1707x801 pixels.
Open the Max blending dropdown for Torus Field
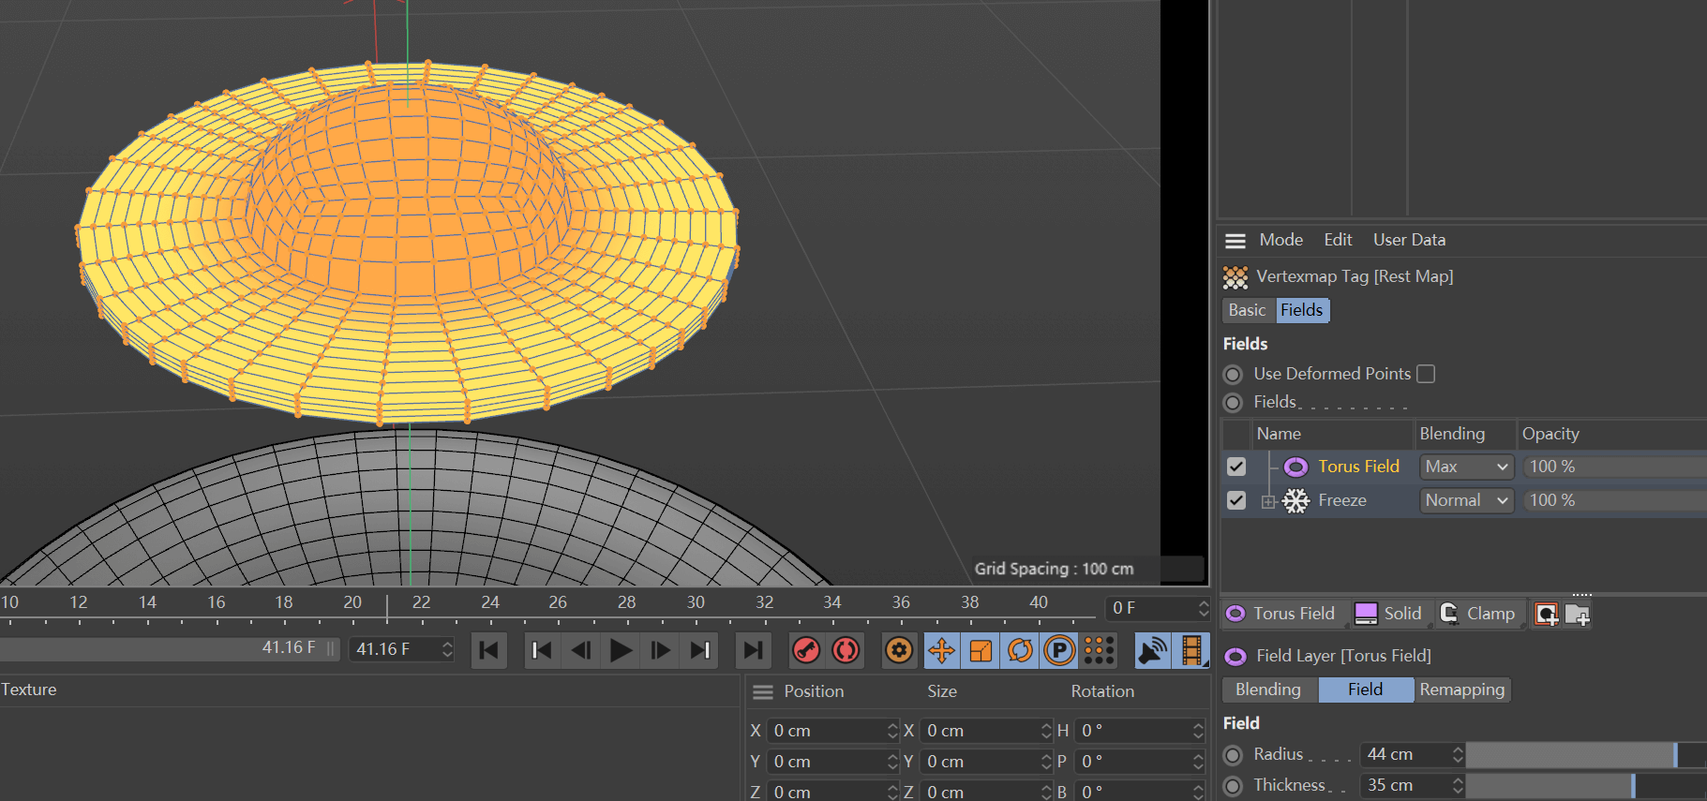1466,467
